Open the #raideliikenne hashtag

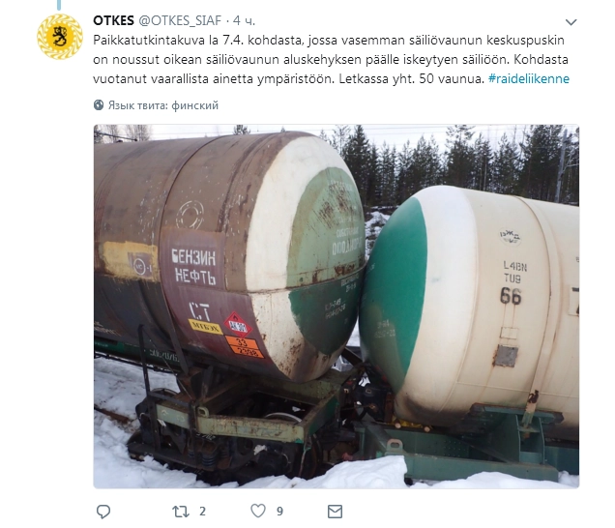(529, 79)
